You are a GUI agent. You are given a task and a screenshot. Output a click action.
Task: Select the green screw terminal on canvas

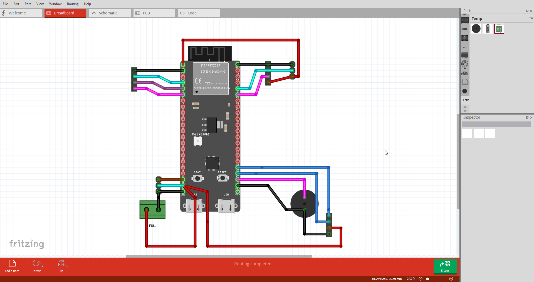(x=152, y=210)
